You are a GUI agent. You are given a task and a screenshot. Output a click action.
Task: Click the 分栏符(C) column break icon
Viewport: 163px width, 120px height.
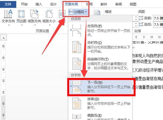[x=77, y=47]
